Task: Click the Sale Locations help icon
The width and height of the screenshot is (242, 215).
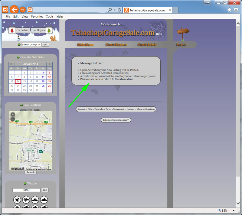Action: coord(21,105)
